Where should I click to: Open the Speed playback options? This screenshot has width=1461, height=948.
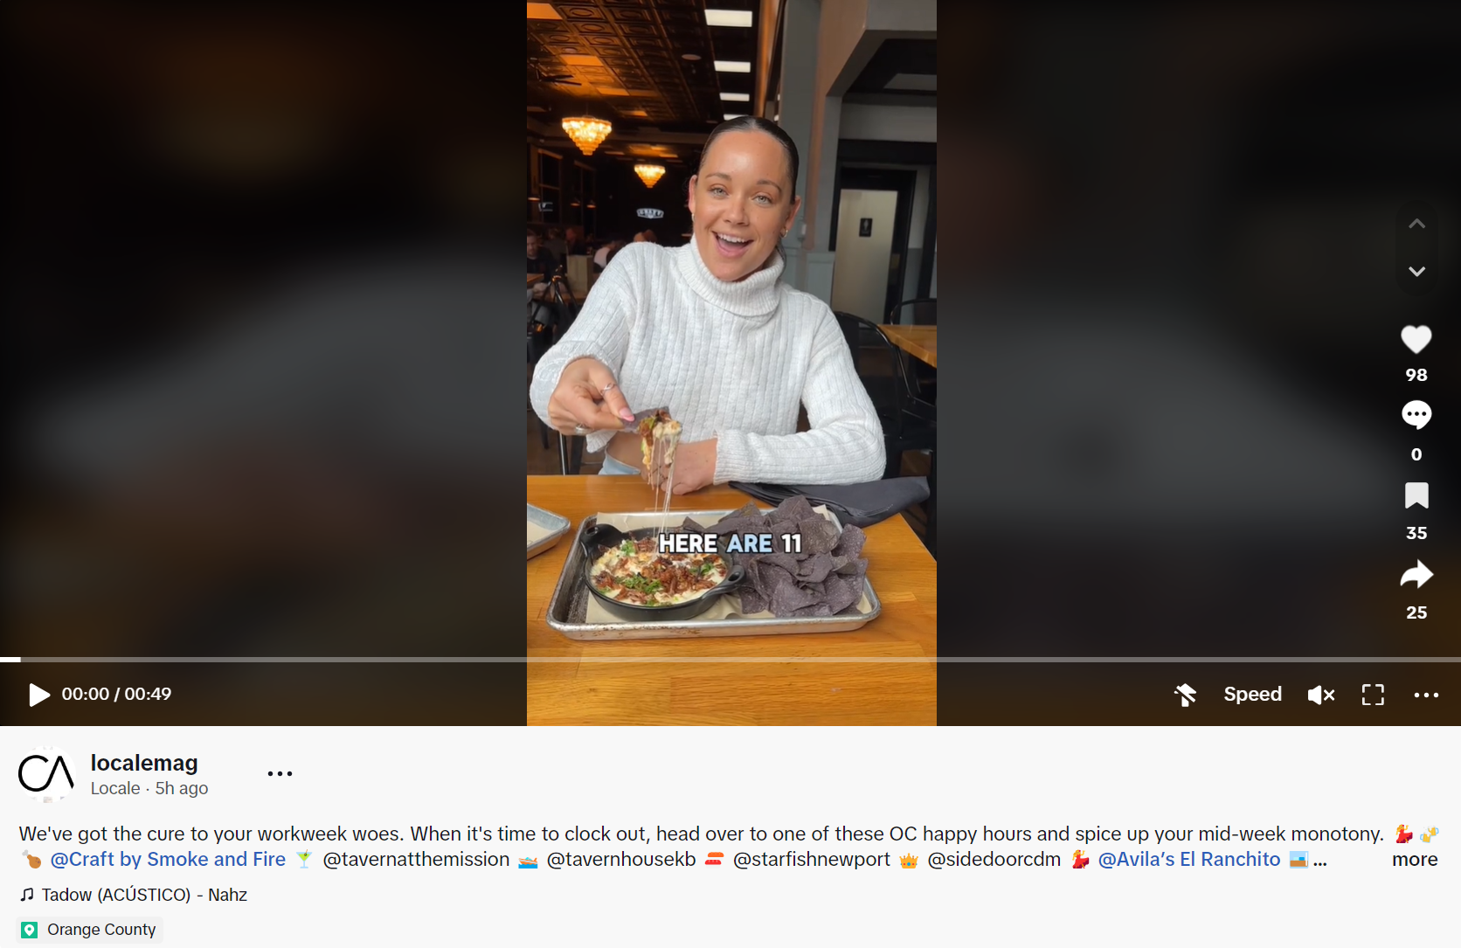[x=1252, y=694]
